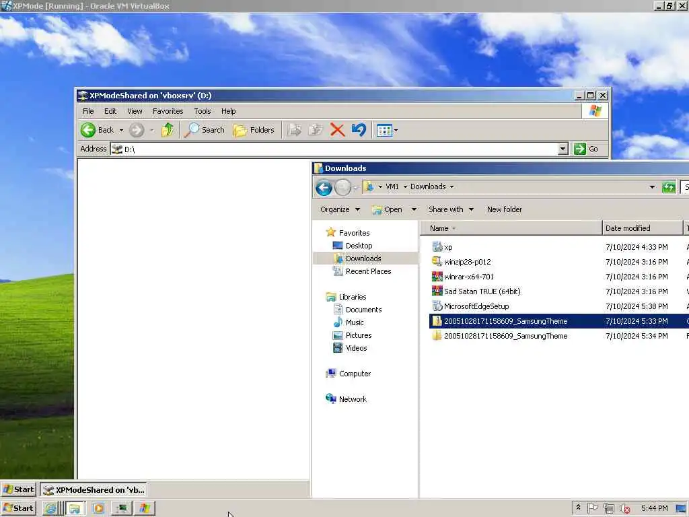Open the Videos library
This screenshot has height=517, width=689.
click(356, 348)
